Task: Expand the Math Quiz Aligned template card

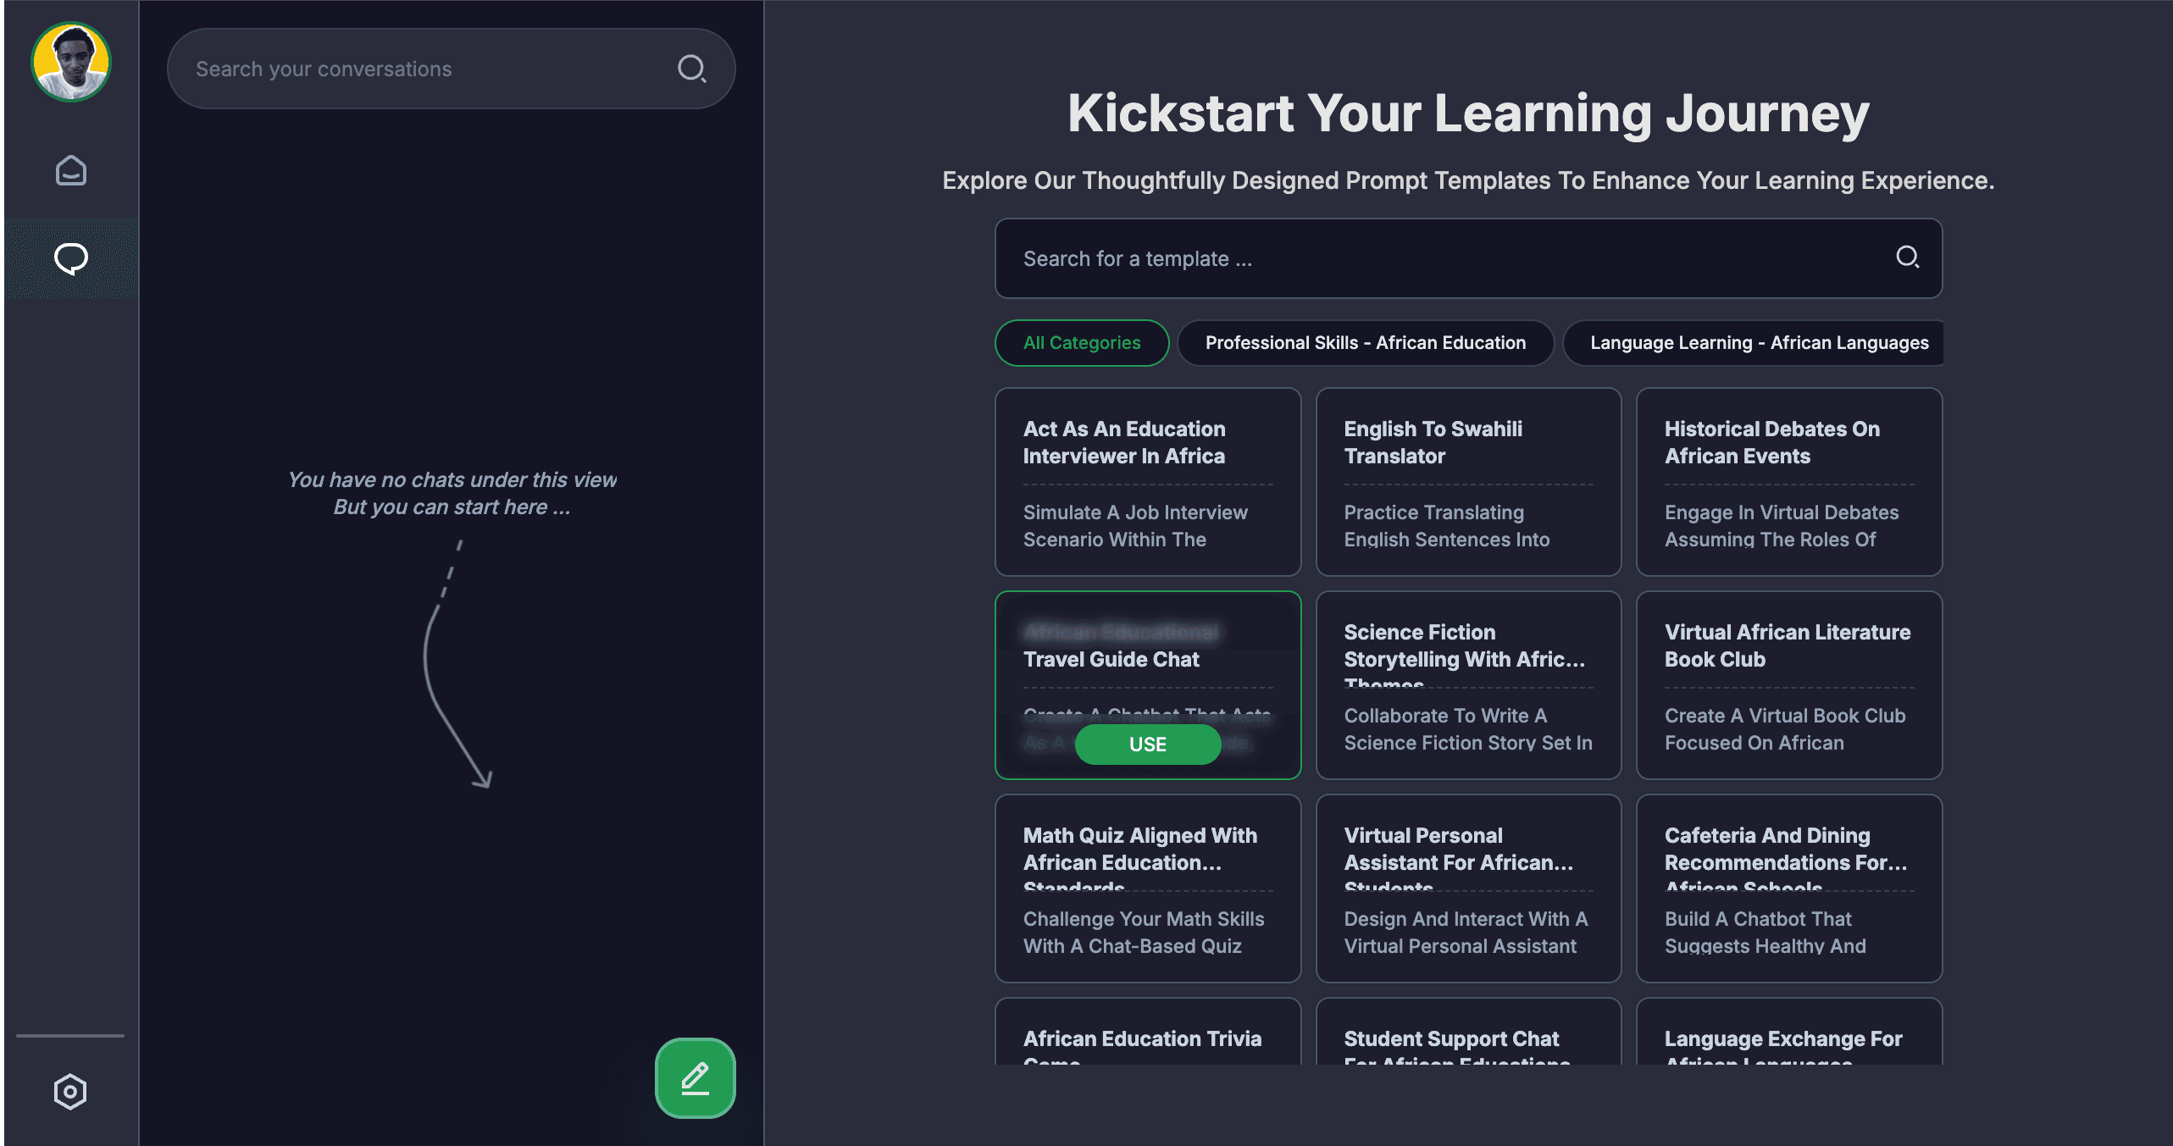Action: (1147, 889)
